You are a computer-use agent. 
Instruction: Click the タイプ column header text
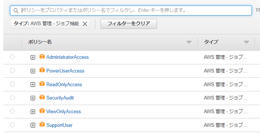pos(211,42)
